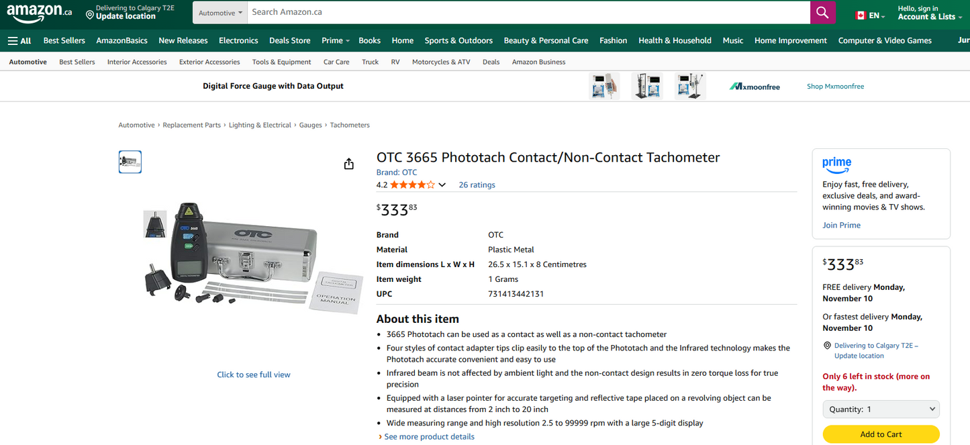Open the Deals Store menu
The image size is (970, 445).
[x=289, y=40]
